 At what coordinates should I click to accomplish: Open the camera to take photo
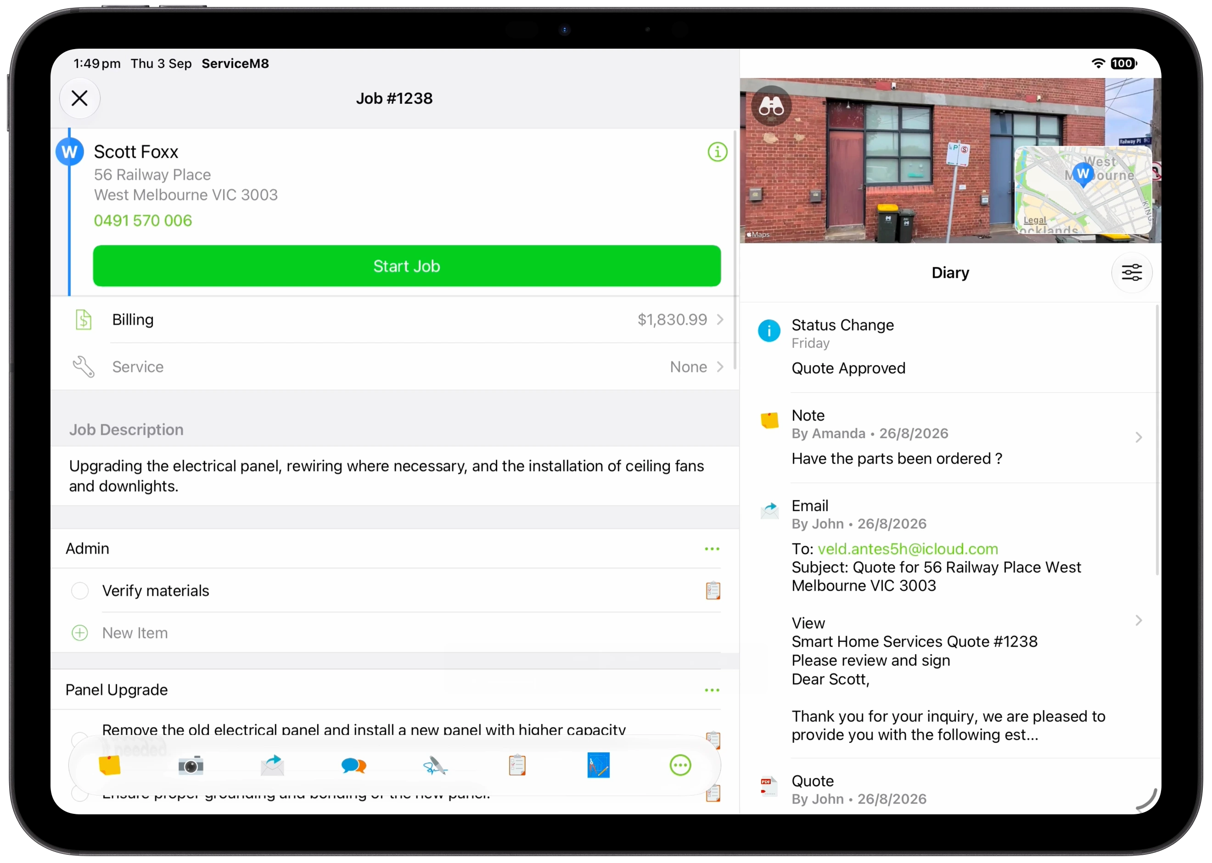tap(191, 766)
